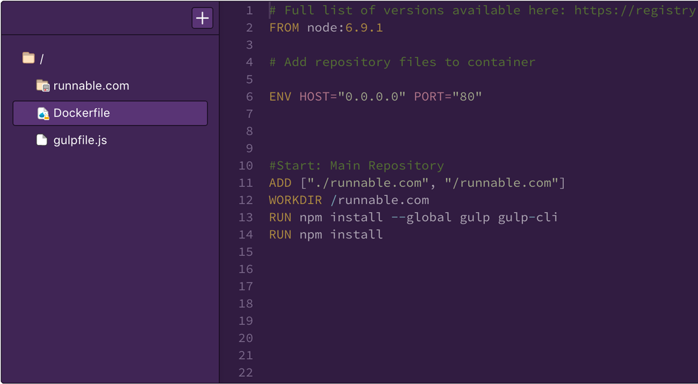
Task: Expand the runnable.com folder name
Action: coord(91,86)
